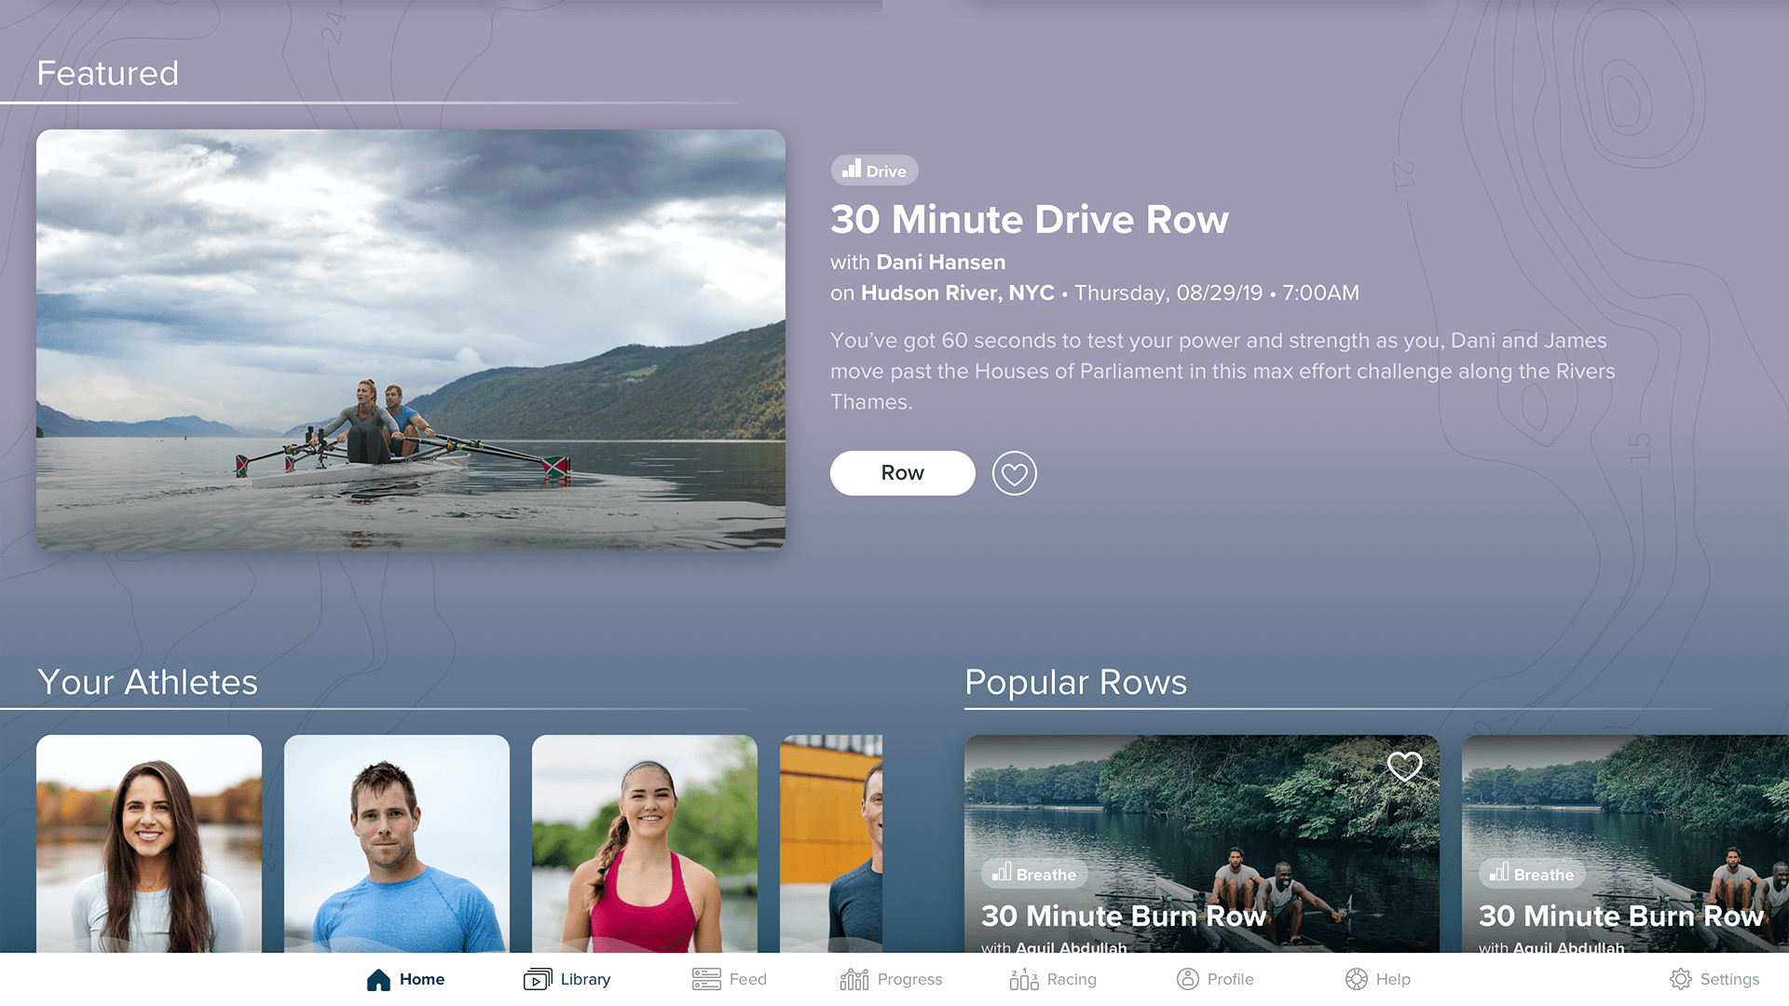Click the Library video stack icon
The height and width of the screenshot is (1006, 1789).
click(538, 979)
